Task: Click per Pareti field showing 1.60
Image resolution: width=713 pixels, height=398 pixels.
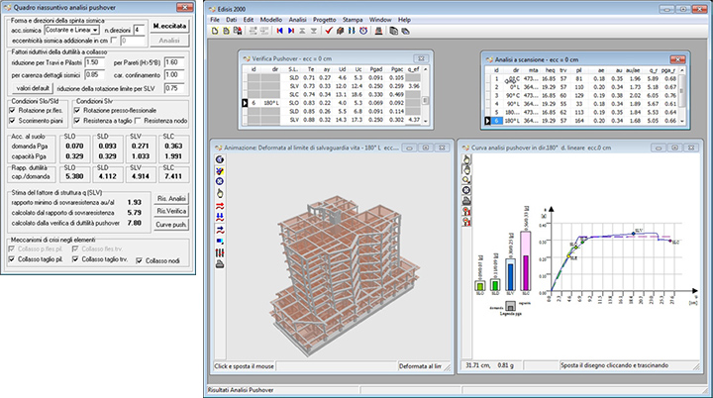Action: tap(174, 62)
